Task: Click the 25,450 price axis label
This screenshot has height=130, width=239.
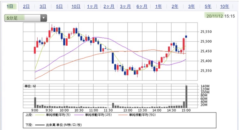Action: 206,51
